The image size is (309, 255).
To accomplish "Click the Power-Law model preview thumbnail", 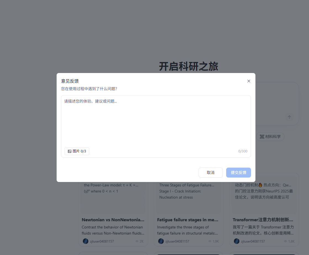I will click(x=113, y=197).
